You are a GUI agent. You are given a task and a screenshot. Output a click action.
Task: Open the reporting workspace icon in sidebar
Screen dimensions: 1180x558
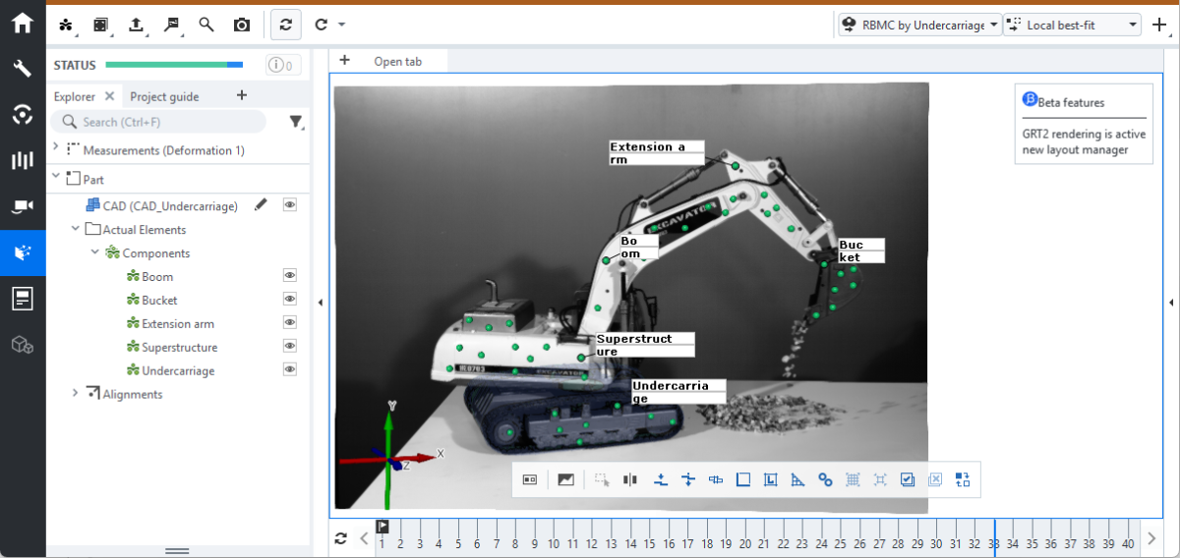click(x=22, y=299)
